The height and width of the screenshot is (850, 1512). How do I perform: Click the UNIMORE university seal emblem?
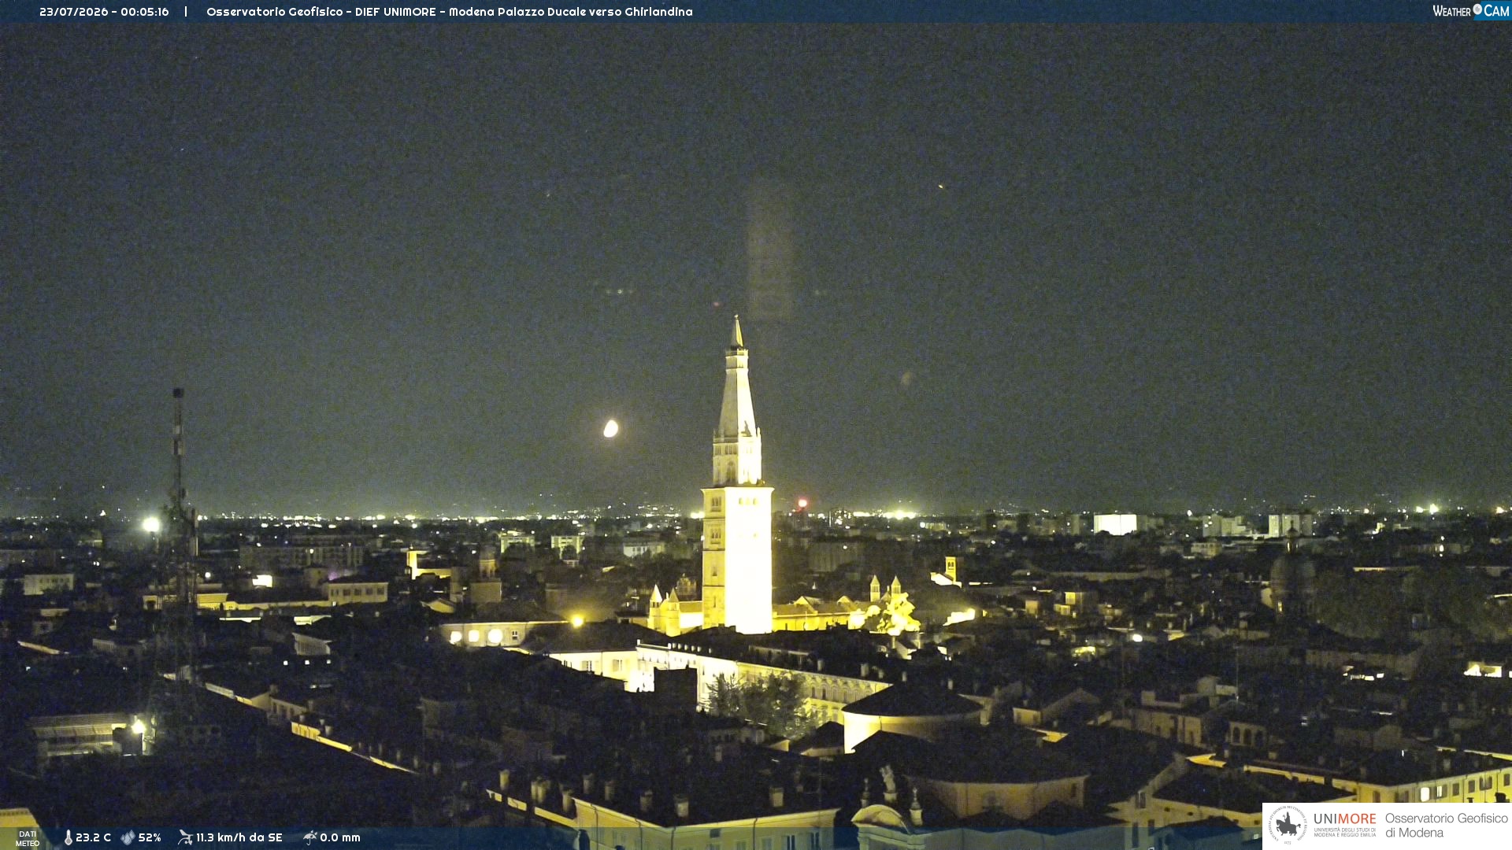pyautogui.click(x=1288, y=826)
